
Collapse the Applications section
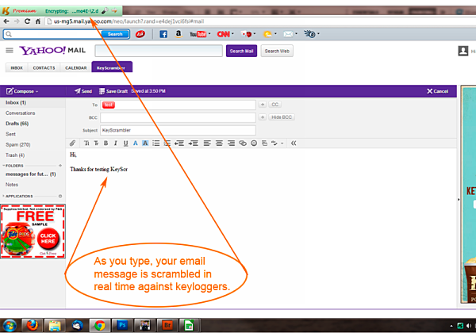tap(3, 195)
